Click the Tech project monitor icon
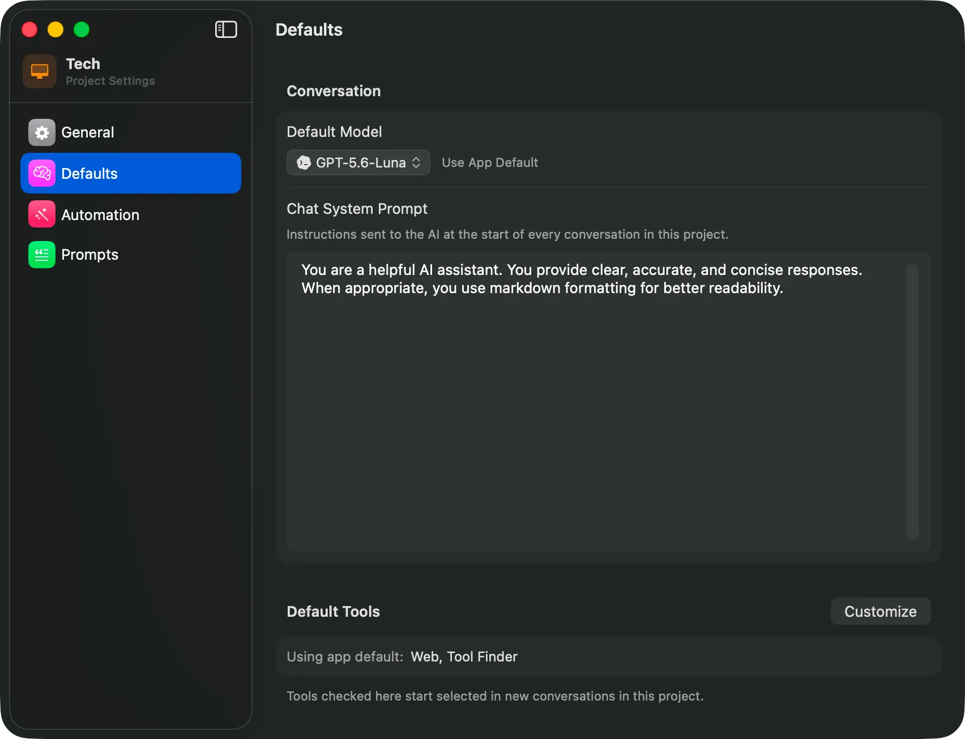965x739 pixels. (x=40, y=71)
